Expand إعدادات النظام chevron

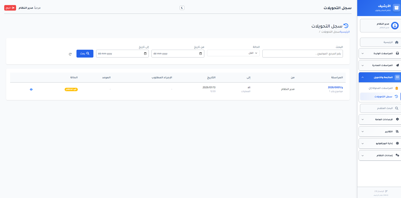(363, 156)
